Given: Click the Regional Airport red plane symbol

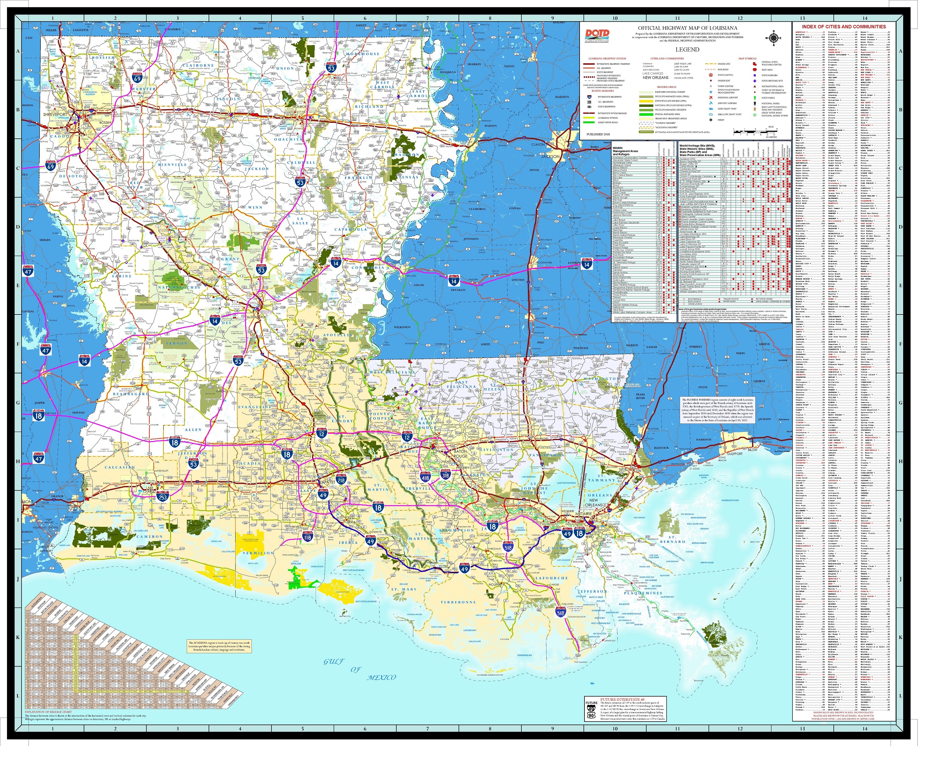Looking at the screenshot, I should point(711,98).
